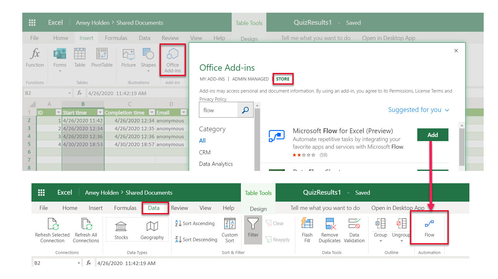Click Remove Duplicates
This screenshot has width=498, height=279.
click(x=330, y=230)
